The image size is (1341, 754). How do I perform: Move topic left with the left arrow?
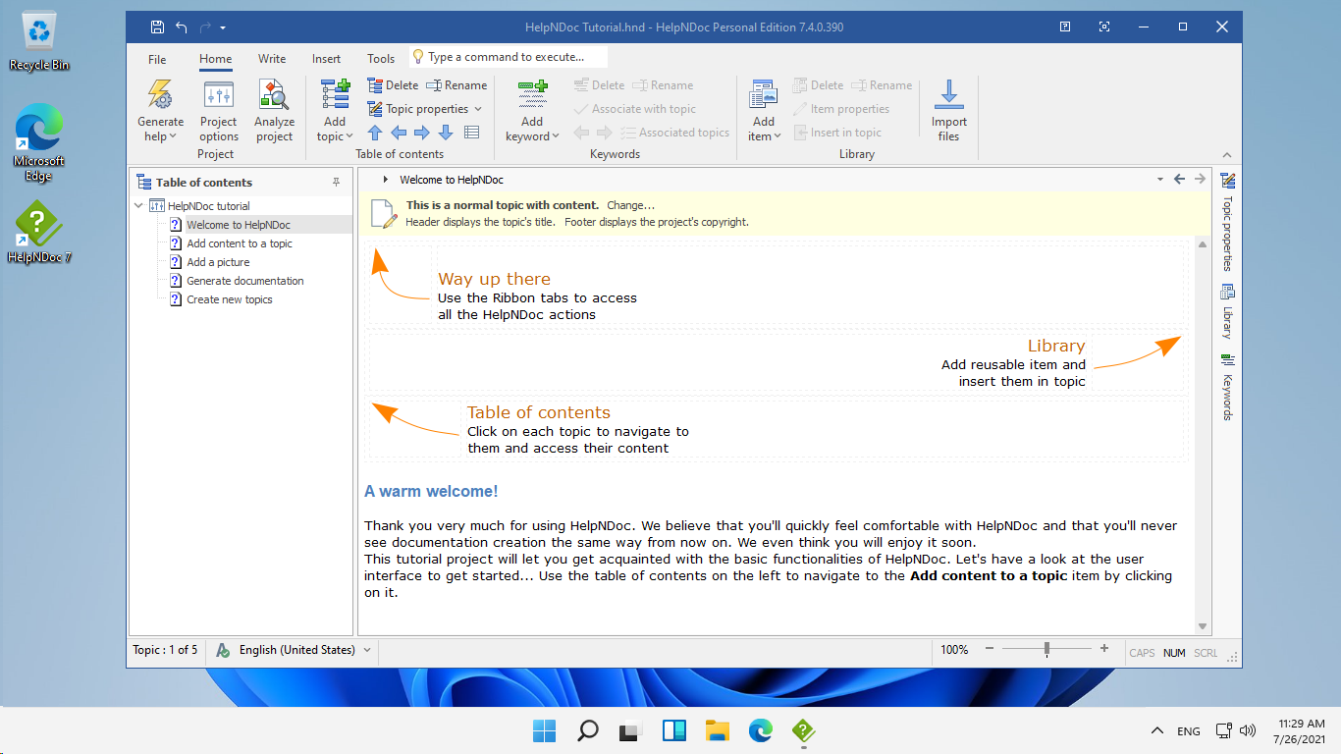click(x=399, y=133)
